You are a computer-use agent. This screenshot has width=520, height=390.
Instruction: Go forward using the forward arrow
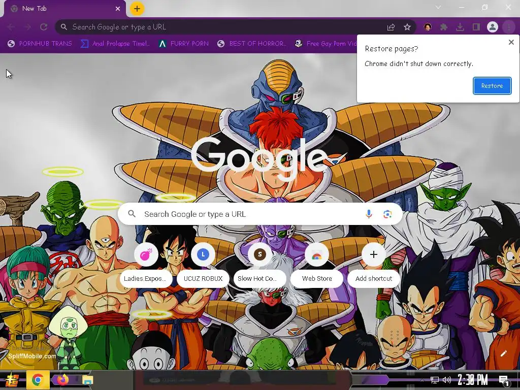[x=27, y=27]
